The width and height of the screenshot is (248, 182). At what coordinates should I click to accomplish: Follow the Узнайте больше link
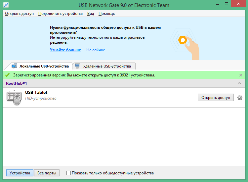(x=65, y=50)
